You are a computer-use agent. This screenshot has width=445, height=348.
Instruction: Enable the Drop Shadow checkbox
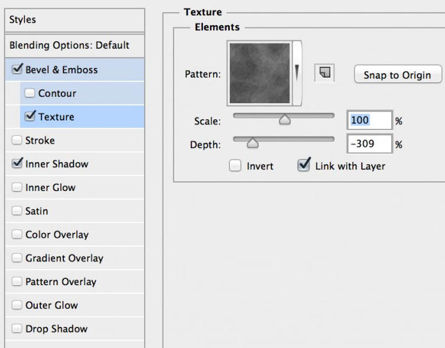pos(17,329)
